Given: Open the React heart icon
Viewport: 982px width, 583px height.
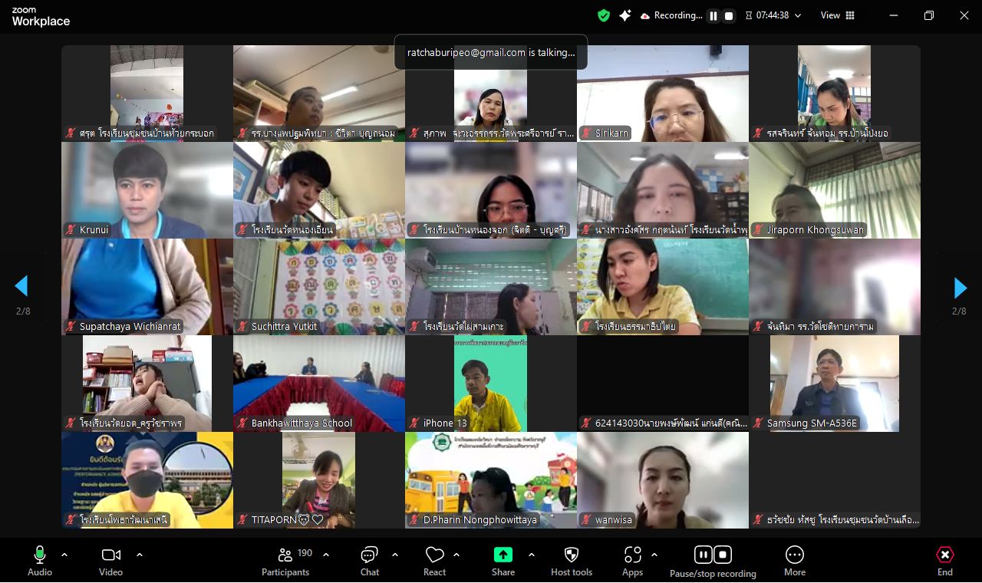Looking at the screenshot, I should 435,561.
